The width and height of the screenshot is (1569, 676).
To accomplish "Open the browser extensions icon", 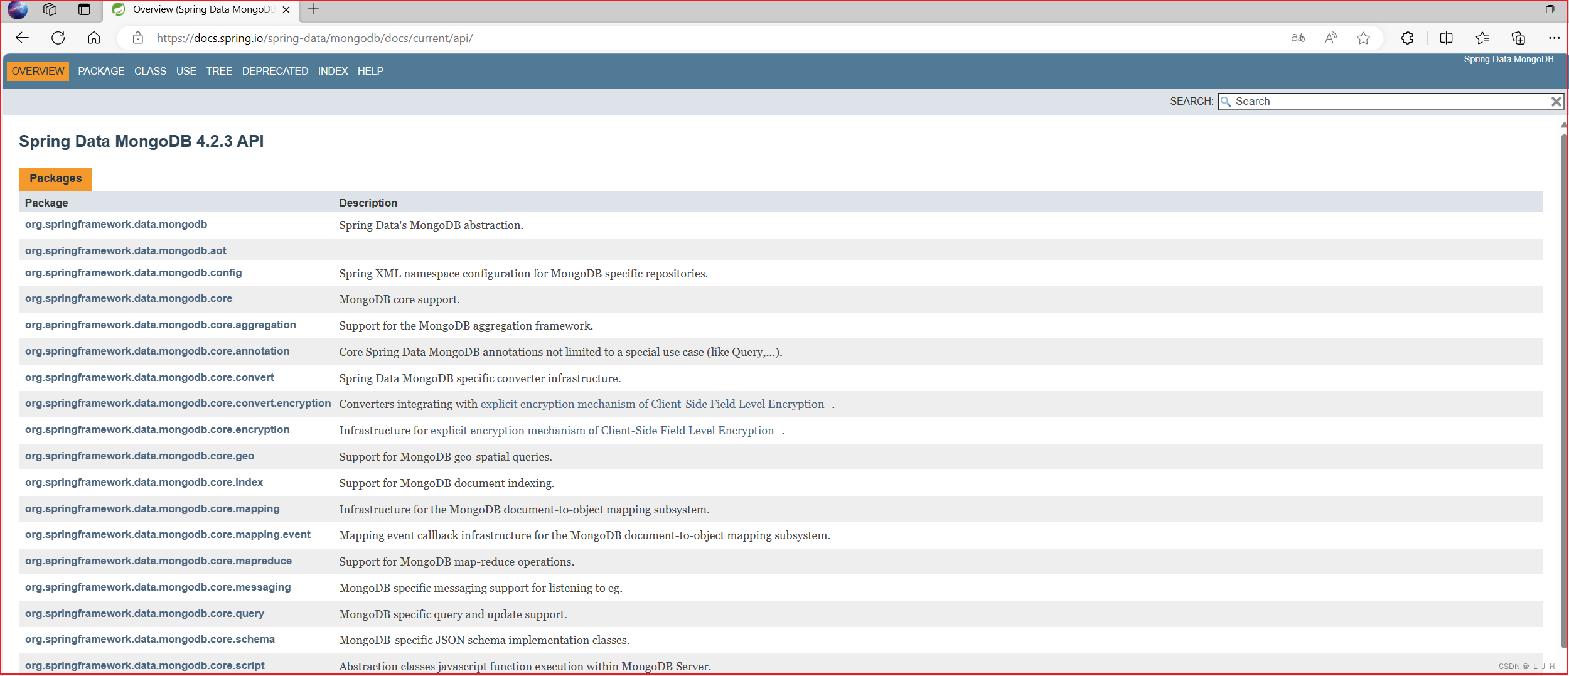I will coord(1407,38).
